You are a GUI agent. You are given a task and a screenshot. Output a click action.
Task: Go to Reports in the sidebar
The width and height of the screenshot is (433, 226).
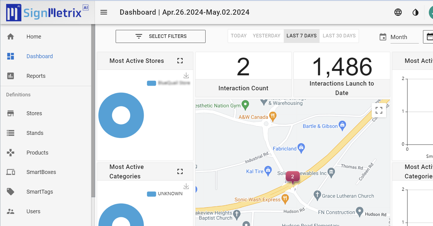click(36, 76)
